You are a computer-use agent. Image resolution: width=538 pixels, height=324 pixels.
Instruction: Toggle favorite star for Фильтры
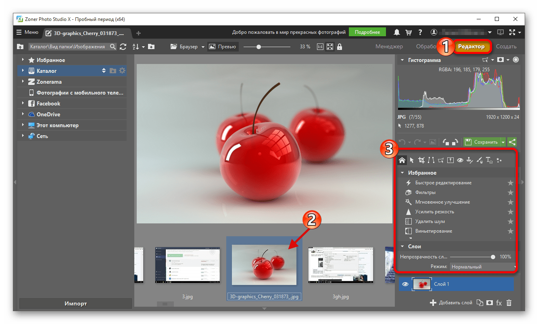click(511, 192)
